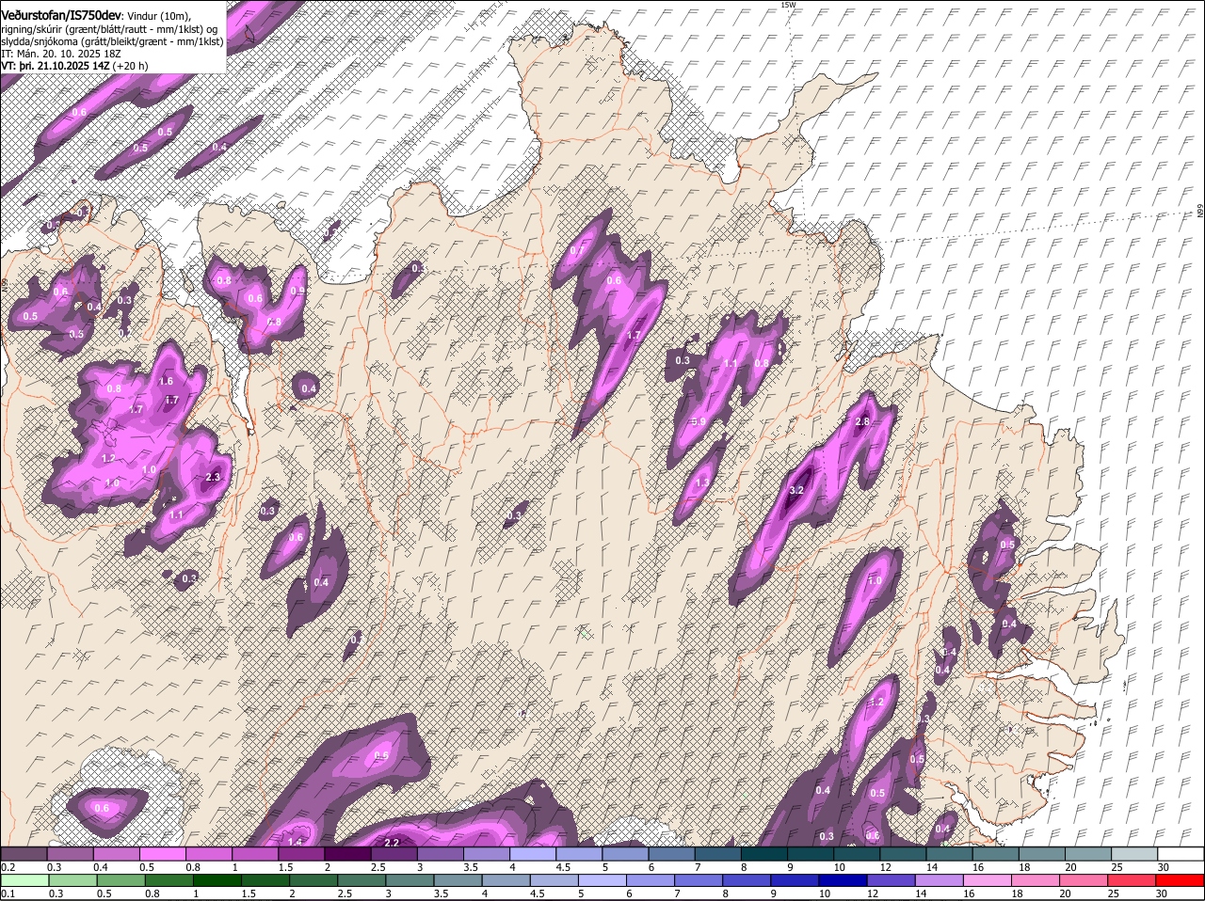This screenshot has width=1205, height=901.
Task: Click the VT: þri. 21.10.2025 14Z (+20 h) line
Action: coord(74,66)
